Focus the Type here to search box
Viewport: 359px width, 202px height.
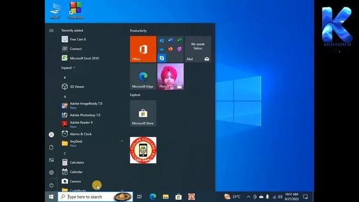[95, 197]
